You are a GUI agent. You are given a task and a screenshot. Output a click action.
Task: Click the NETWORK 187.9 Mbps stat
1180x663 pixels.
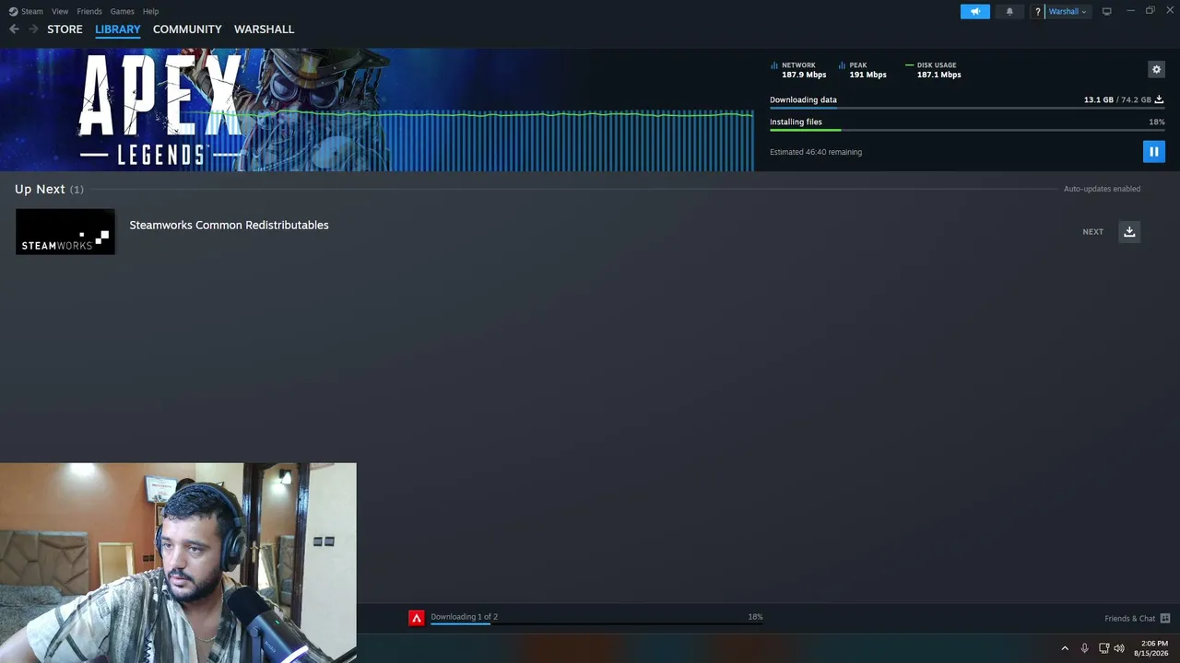click(798, 70)
